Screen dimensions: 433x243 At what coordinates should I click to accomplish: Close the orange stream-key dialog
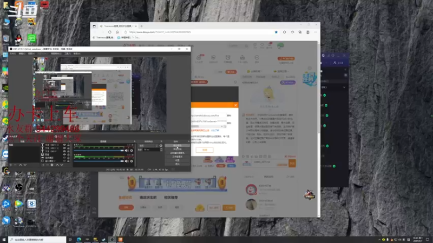tap(235, 105)
